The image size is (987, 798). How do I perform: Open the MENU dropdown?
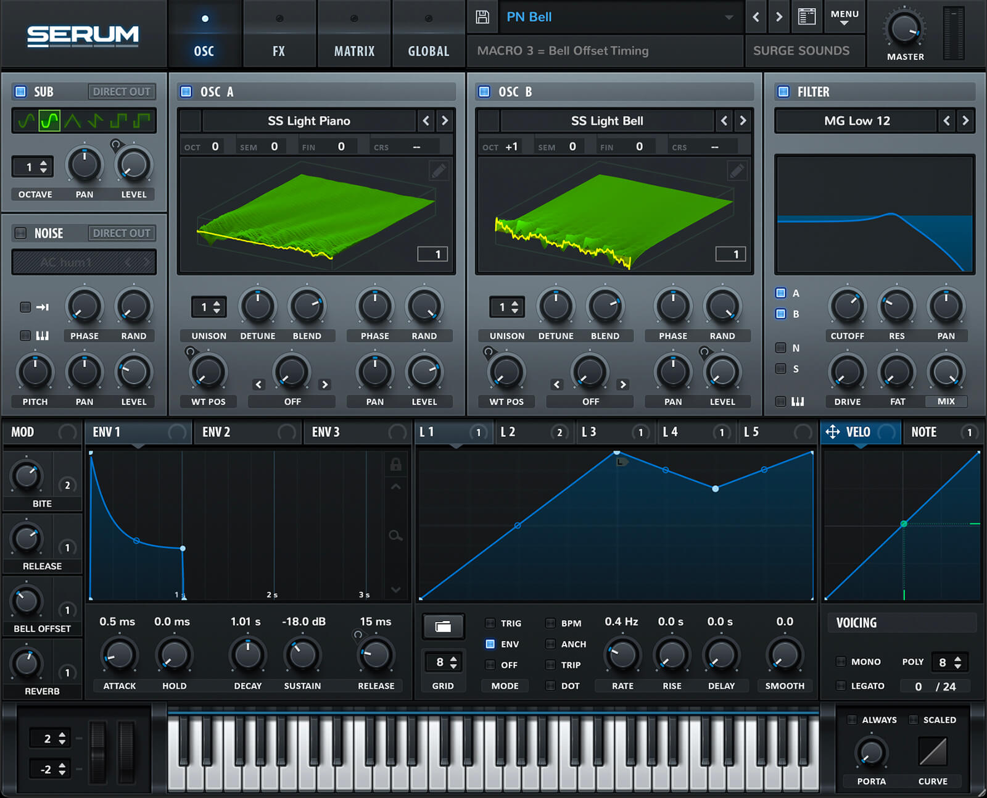(845, 17)
